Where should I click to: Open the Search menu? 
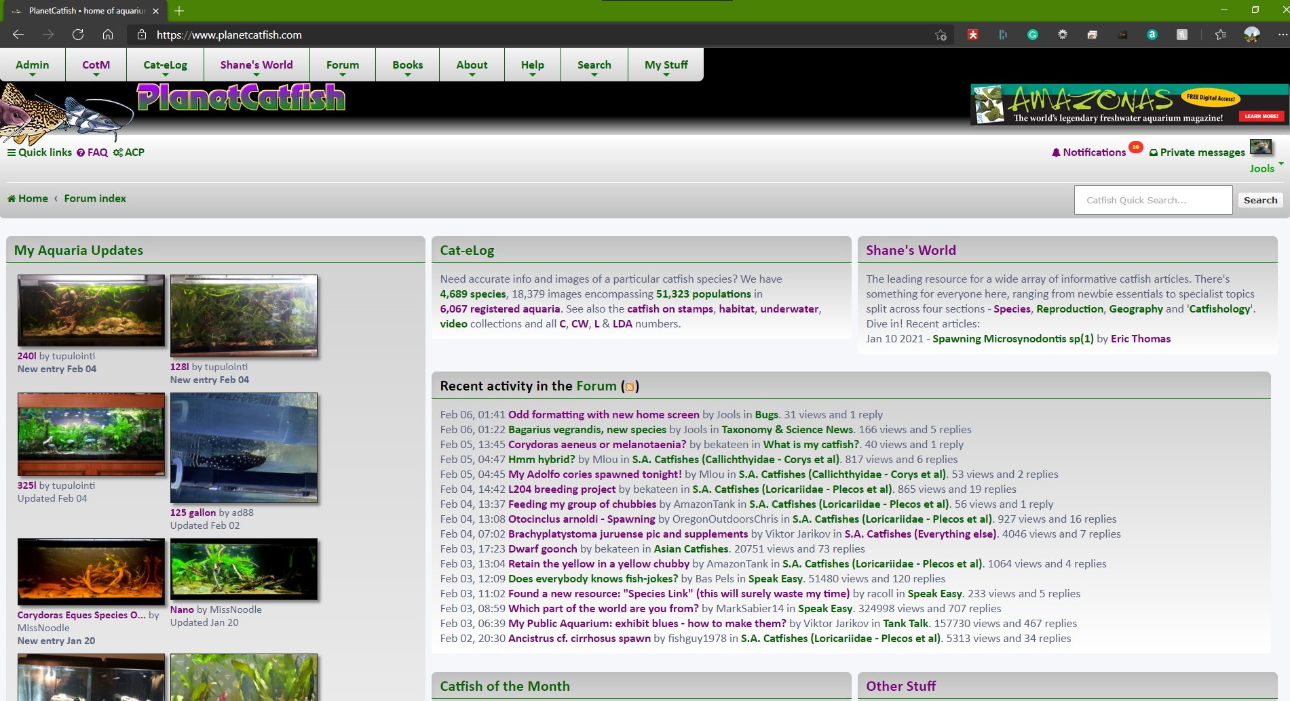(x=594, y=65)
